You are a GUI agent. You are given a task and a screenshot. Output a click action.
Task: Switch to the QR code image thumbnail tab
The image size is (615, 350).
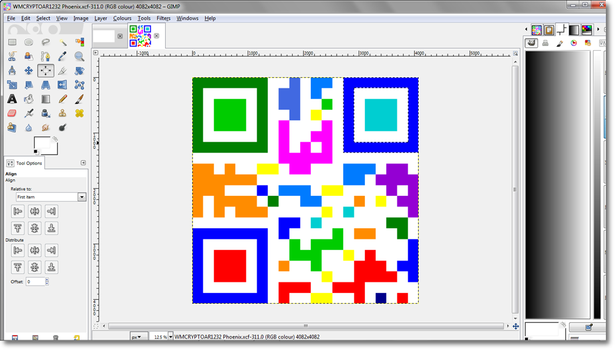(x=141, y=36)
